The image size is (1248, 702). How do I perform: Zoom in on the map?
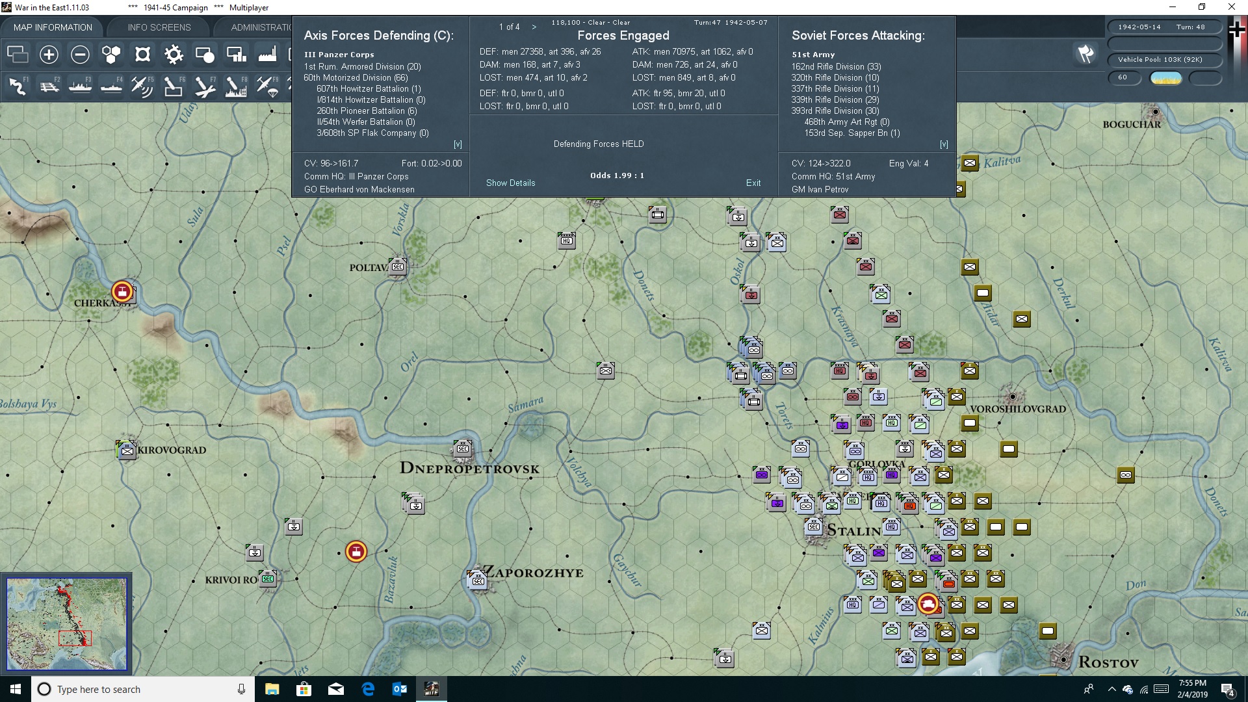49,55
